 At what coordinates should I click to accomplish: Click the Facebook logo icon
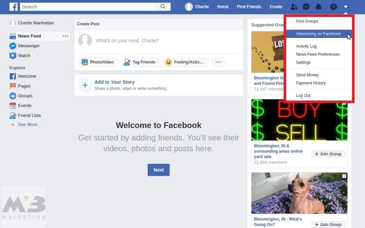[13, 7]
